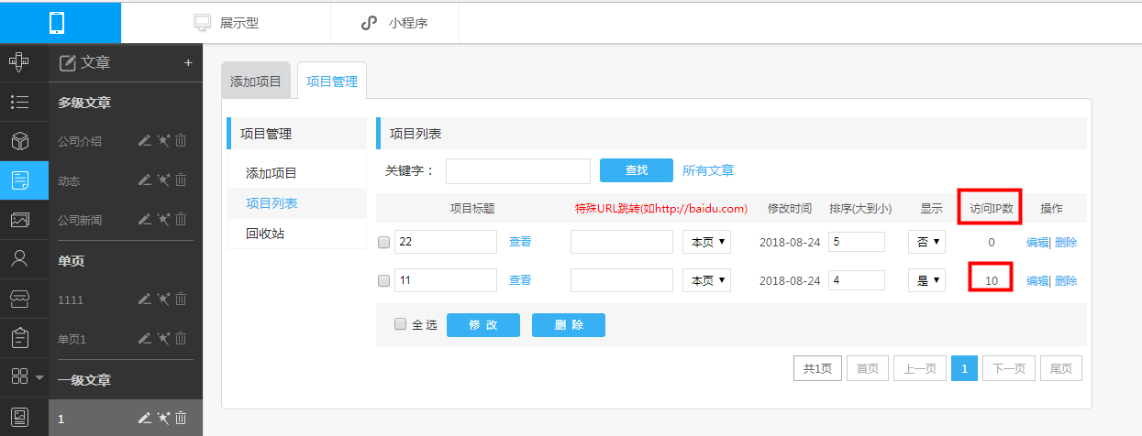
Task: Click the 尾页 pagination button
Action: tap(1061, 368)
